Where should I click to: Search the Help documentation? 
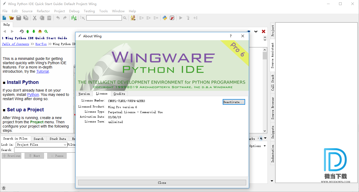pos(46,31)
